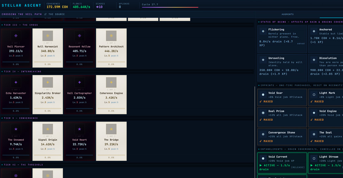Click the Coherence Engine star icon
343x178 pixels.
click(x=112, y=83)
